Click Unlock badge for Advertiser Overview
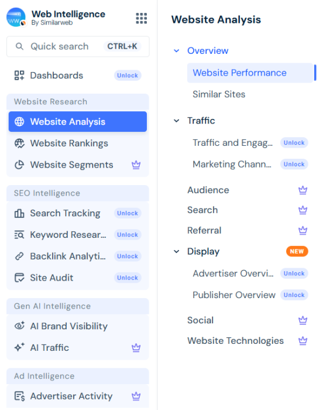The height and width of the screenshot is (410, 319). point(294,274)
